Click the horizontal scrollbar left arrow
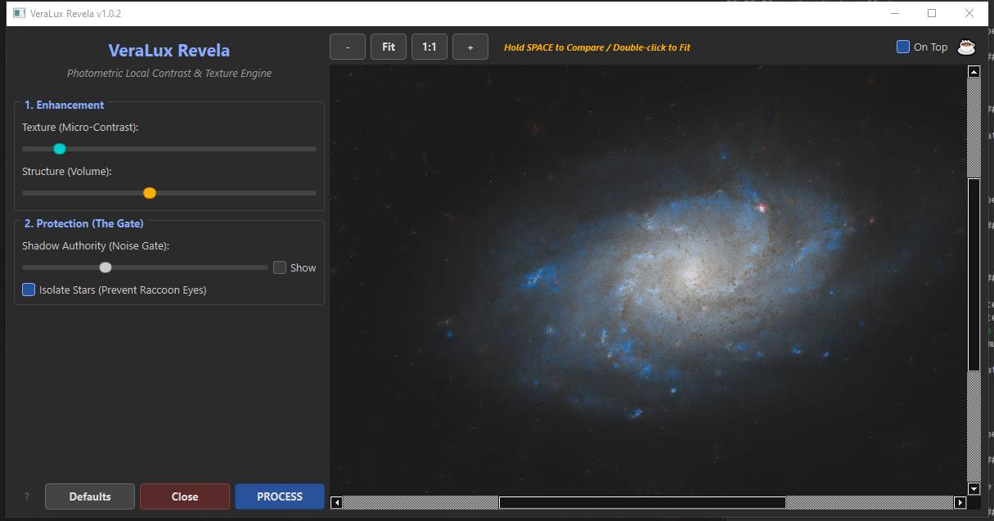Screen dimensions: 994x521 tap(336, 502)
